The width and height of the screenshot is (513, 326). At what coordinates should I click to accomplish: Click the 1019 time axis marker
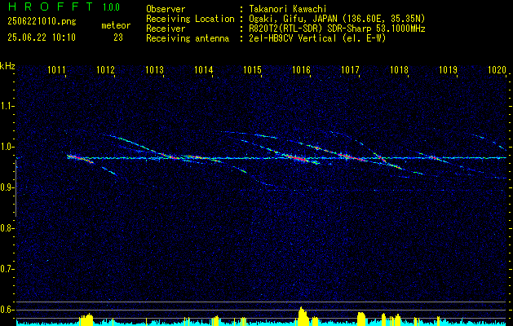point(448,70)
